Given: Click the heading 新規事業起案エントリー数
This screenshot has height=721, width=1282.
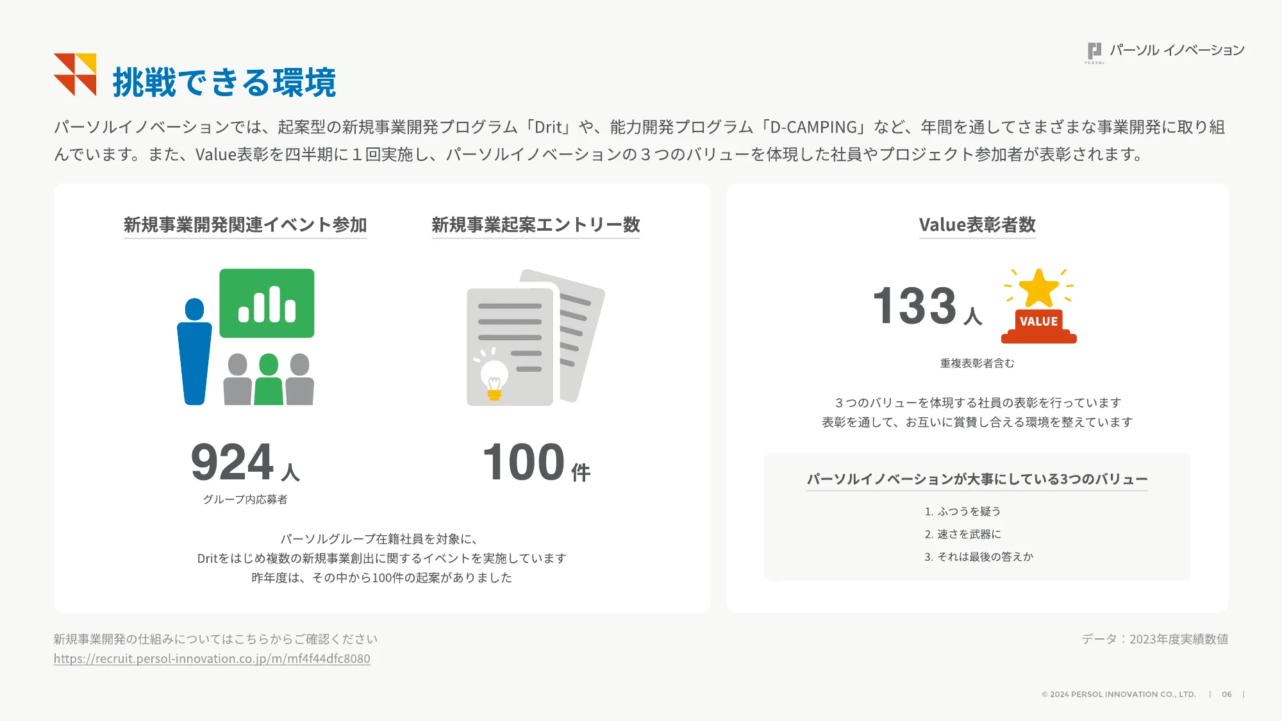Looking at the screenshot, I should [536, 224].
